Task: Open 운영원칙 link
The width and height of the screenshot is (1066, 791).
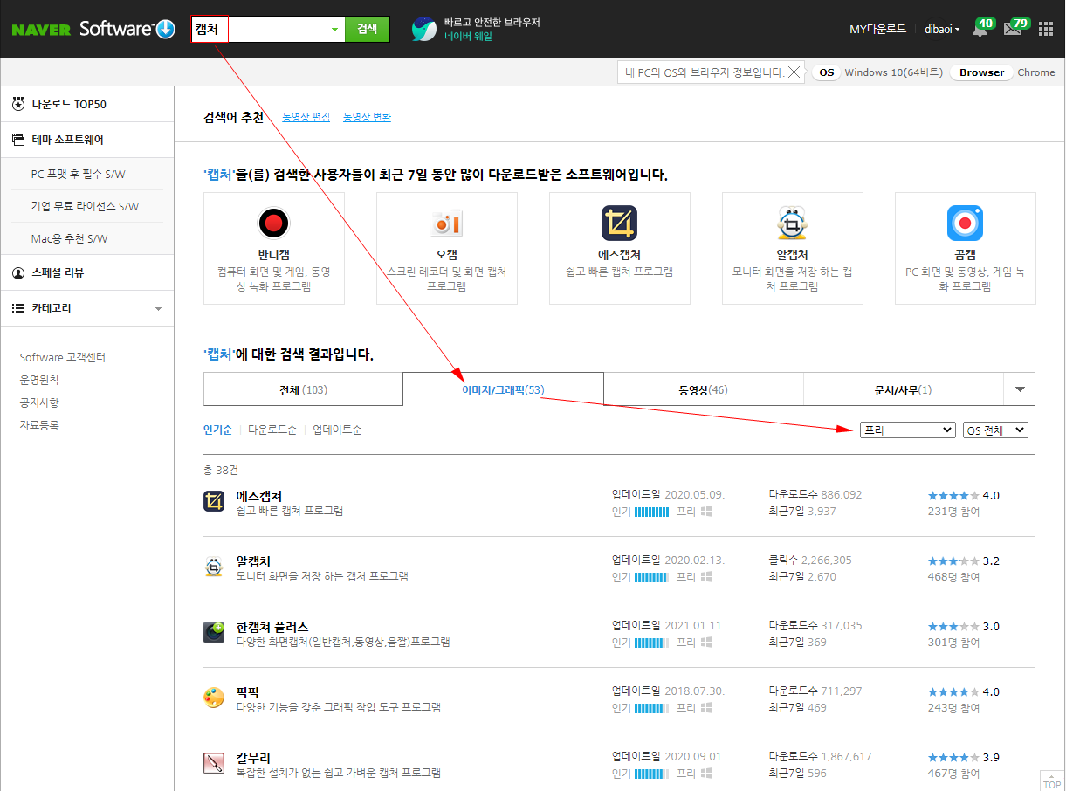Action: pos(39,380)
